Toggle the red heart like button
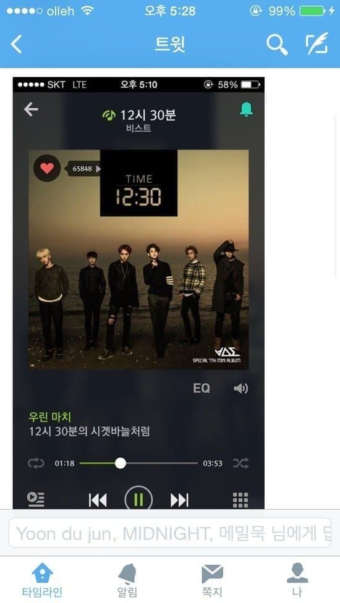Viewport: 340px width, 603px height. [47, 168]
